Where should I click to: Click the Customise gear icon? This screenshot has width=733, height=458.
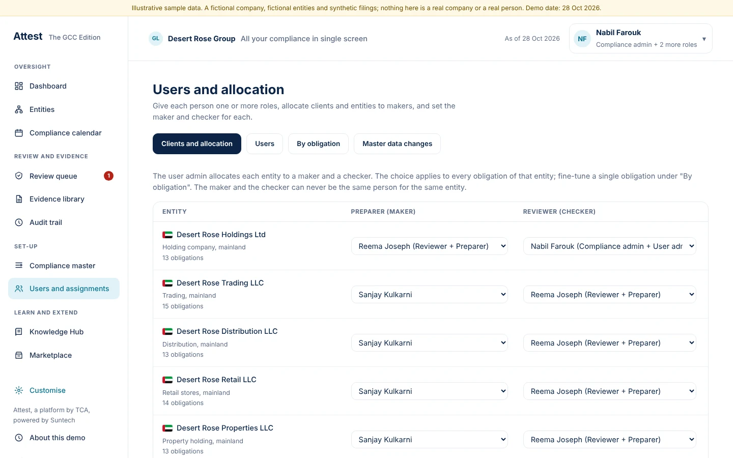[19, 390]
